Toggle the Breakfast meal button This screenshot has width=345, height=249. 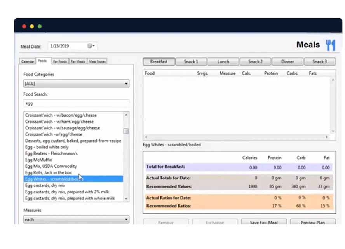(159, 61)
